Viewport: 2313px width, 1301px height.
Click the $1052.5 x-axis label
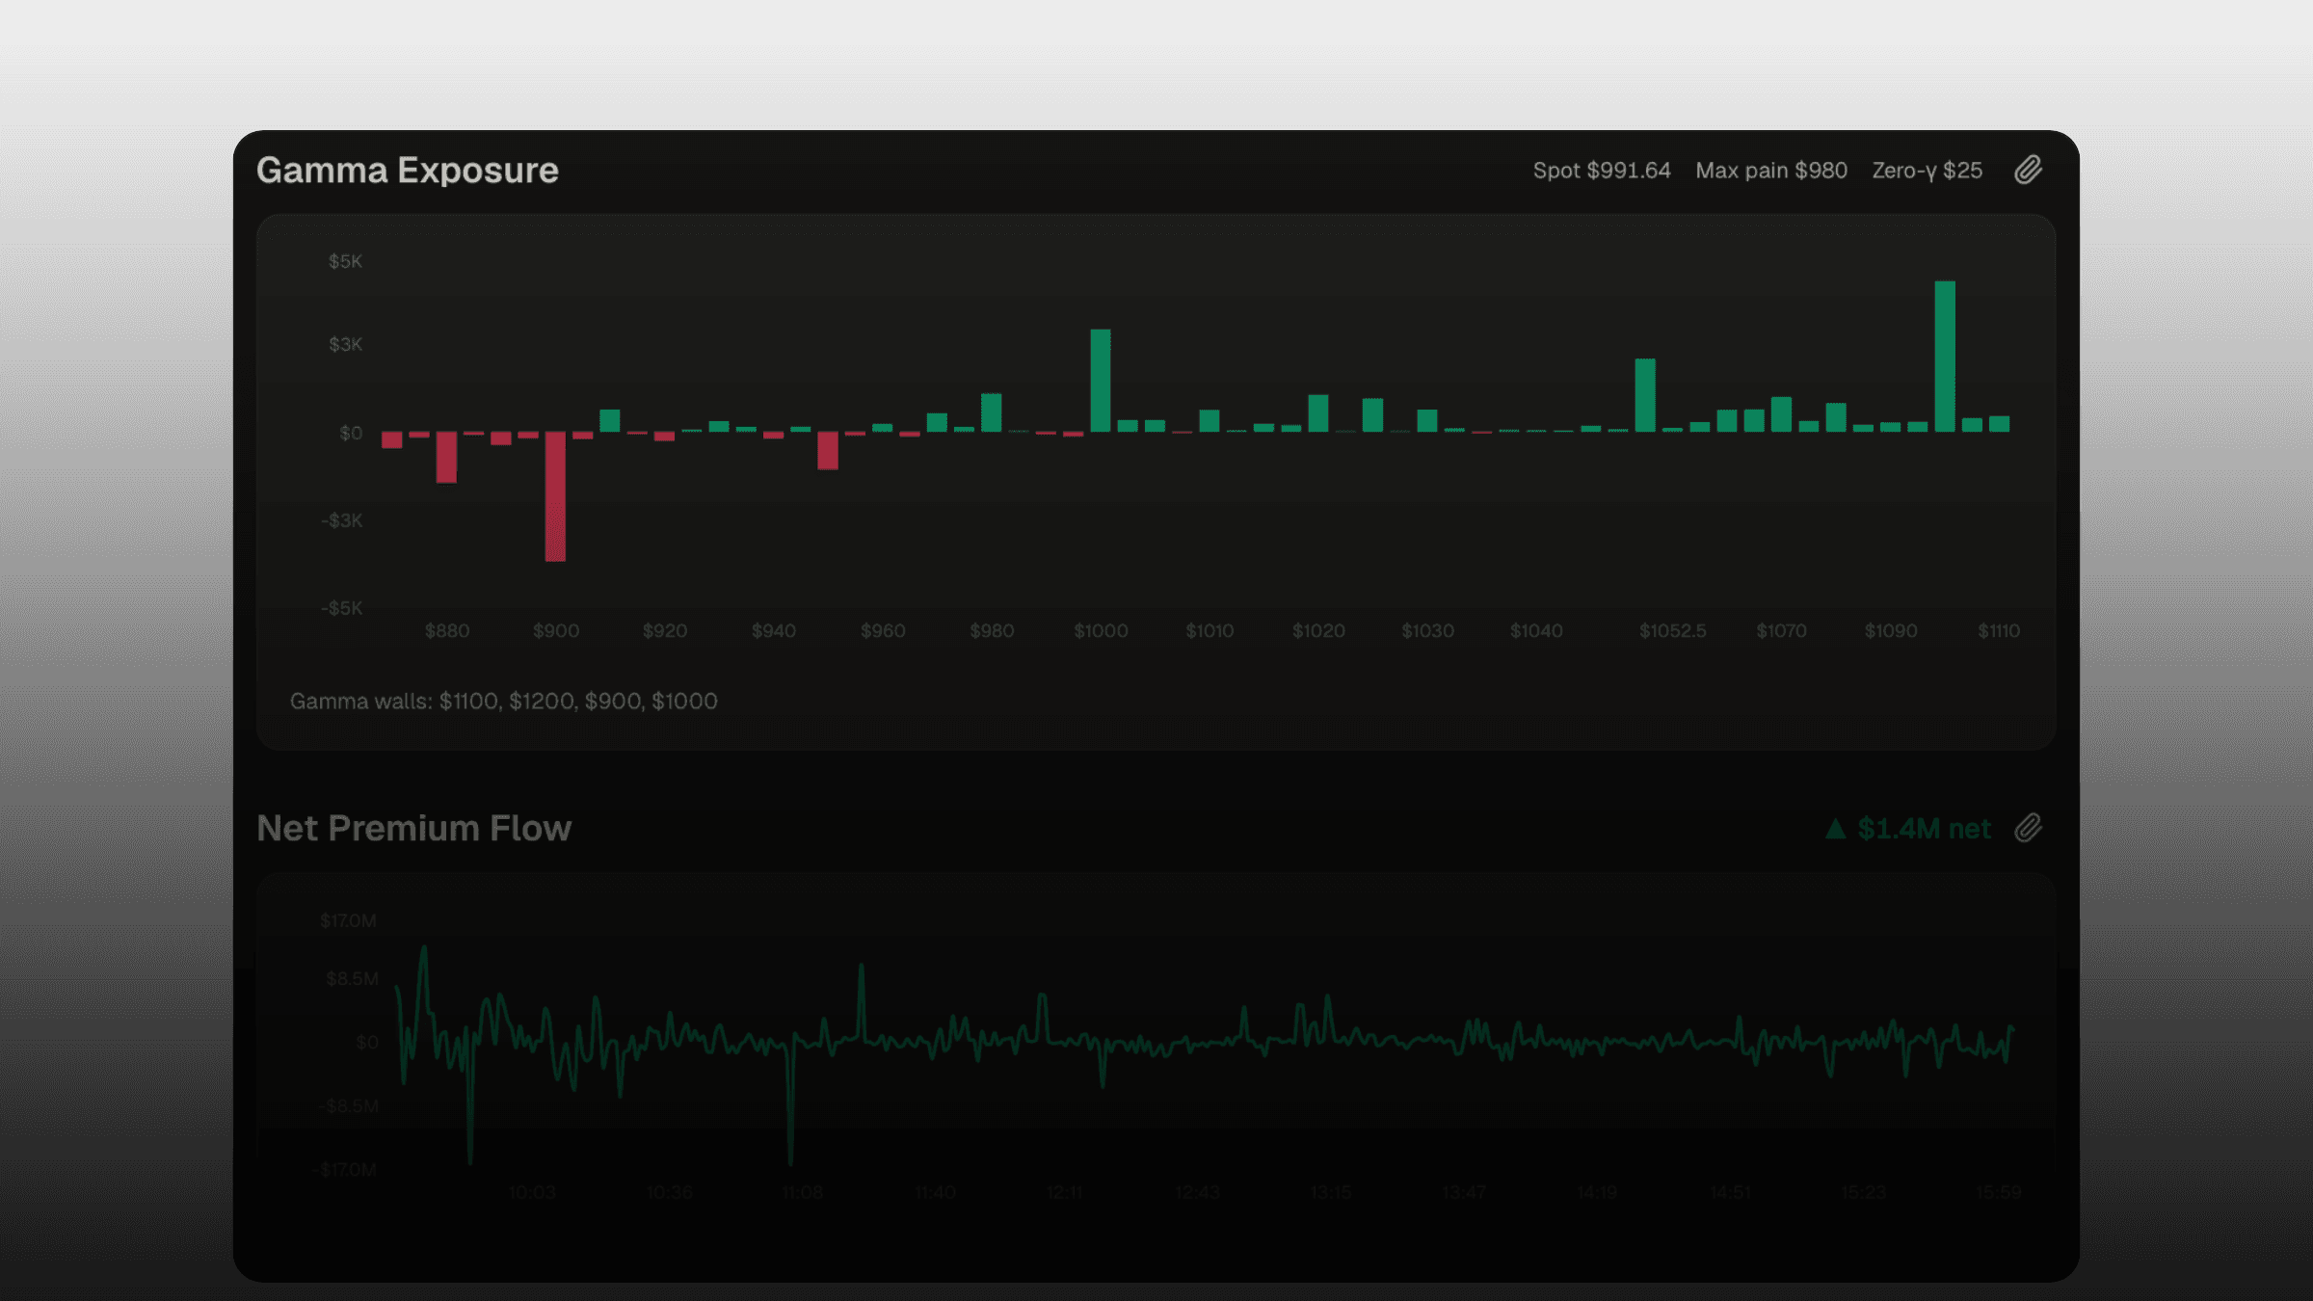point(1673,631)
